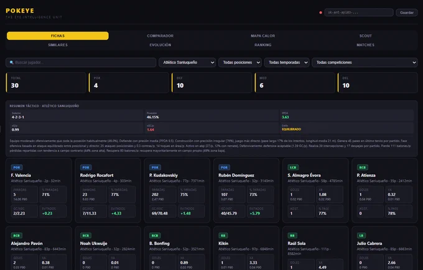Select the 46.15% possession value
The width and height of the screenshot is (423, 270).
pyautogui.click(x=152, y=117)
